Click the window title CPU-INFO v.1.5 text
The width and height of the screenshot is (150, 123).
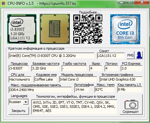pyautogui.click(x=21, y=3)
